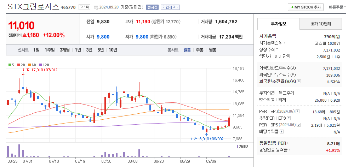The image size is (354, 167).
Task: Expand the 기업개요 dropdown
Action: [x=170, y=7]
